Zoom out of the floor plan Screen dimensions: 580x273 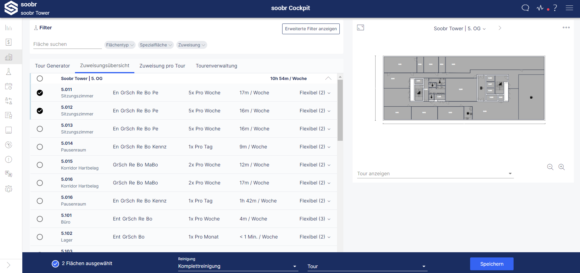click(x=550, y=167)
